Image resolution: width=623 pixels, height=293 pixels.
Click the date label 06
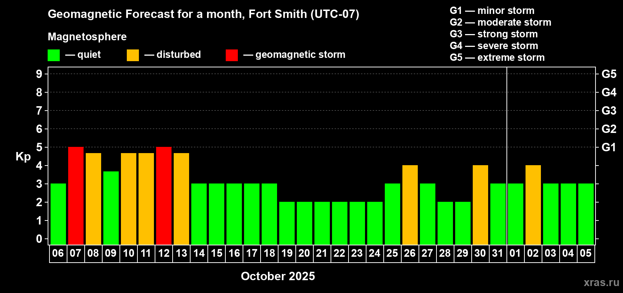click(58, 253)
